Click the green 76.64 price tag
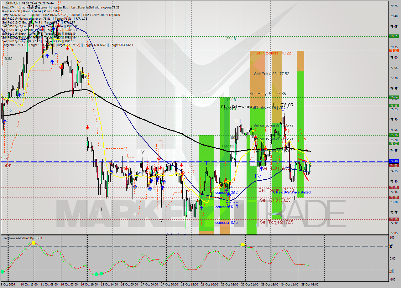401x288 pixels. click(394, 97)
